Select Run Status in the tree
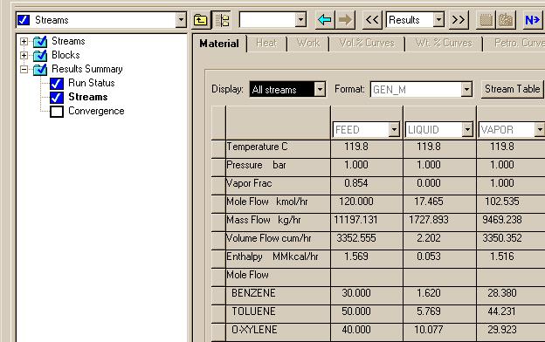Viewport: 545px width, 342px height. click(92, 83)
